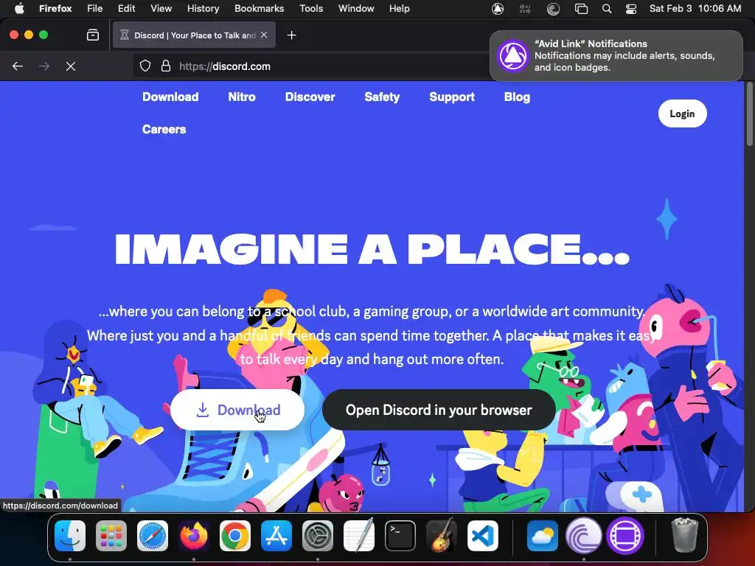Open the Careers link

164,130
